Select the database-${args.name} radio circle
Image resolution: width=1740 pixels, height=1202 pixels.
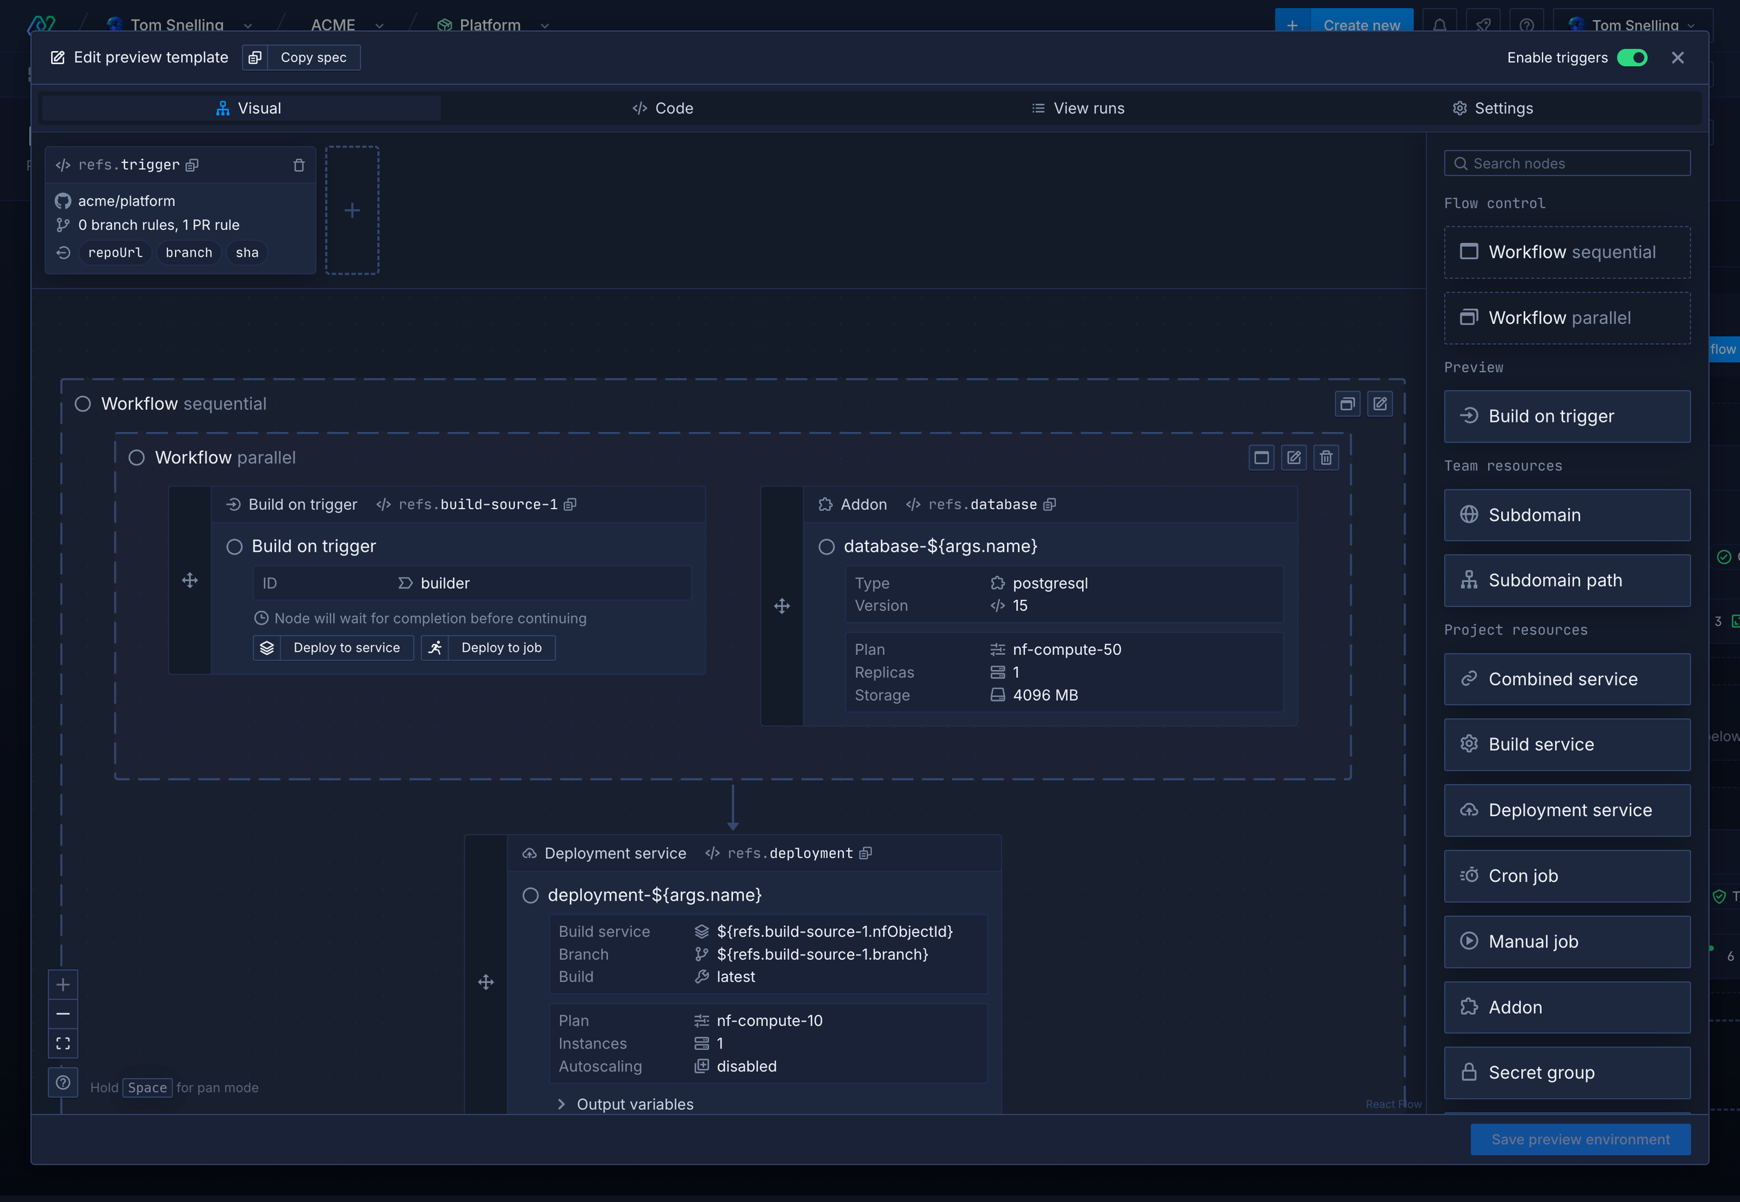(827, 547)
